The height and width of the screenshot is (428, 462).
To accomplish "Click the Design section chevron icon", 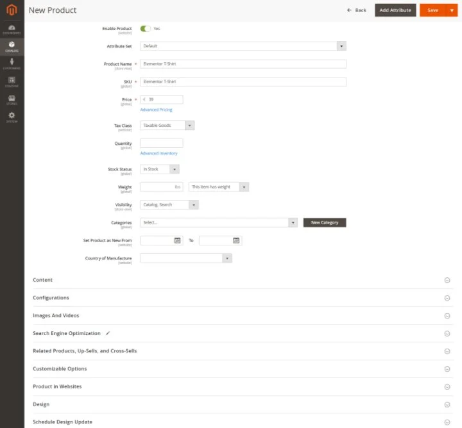I will [x=447, y=405].
